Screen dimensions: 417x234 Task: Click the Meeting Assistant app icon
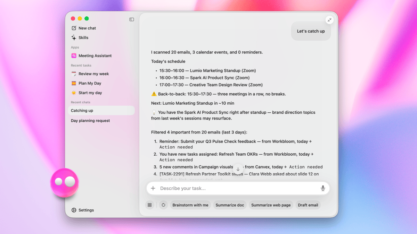(74, 55)
